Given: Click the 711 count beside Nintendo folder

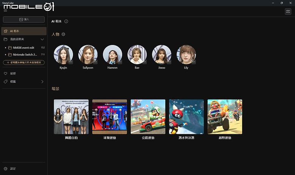Looking at the screenshot, I should (43, 54).
